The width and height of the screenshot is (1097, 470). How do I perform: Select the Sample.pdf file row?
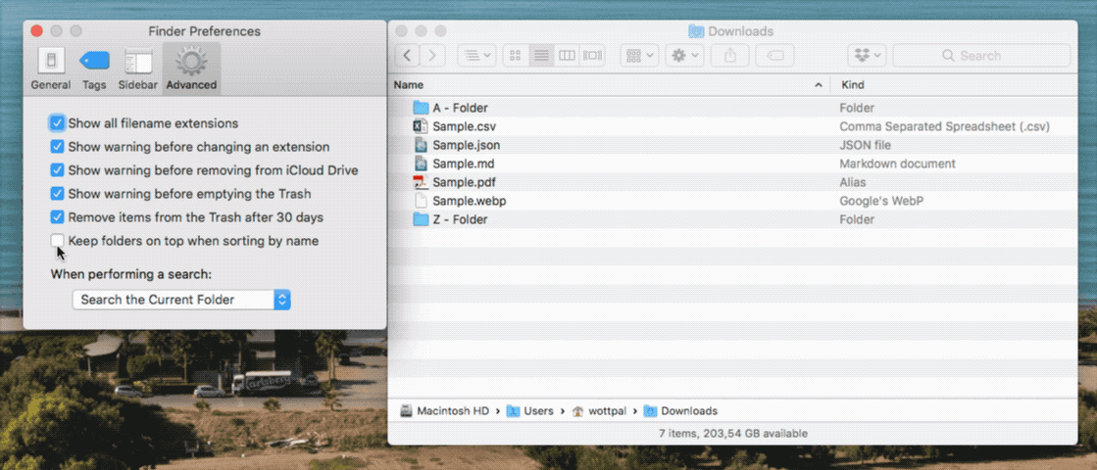[466, 182]
